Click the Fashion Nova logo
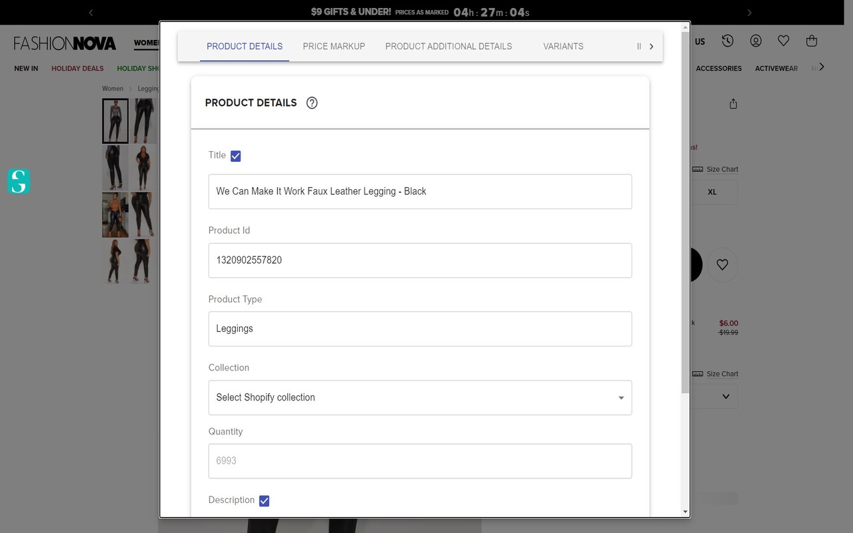The width and height of the screenshot is (853, 533). click(x=65, y=43)
